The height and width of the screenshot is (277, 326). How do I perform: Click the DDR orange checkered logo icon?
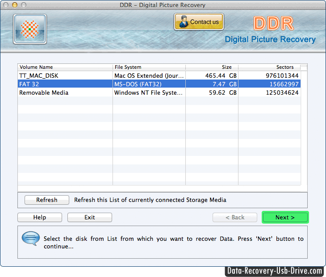(30, 29)
